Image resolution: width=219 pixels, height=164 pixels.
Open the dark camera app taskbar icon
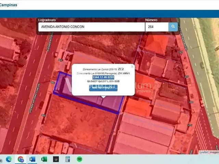tap(56, 159)
